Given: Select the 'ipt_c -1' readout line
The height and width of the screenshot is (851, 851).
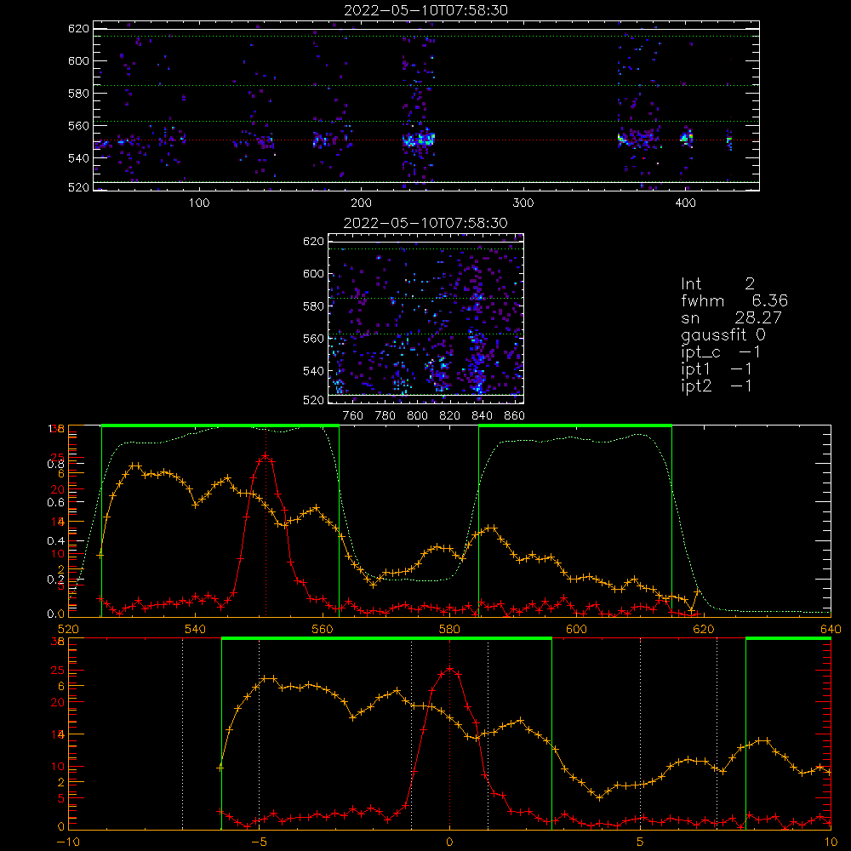Looking at the screenshot, I should [x=720, y=351].
